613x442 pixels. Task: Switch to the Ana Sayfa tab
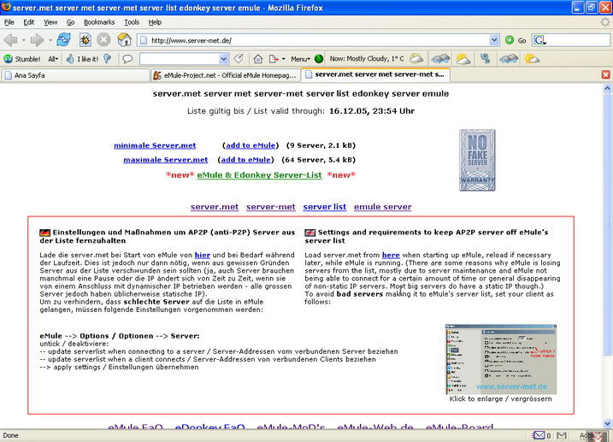click(75, 75)
